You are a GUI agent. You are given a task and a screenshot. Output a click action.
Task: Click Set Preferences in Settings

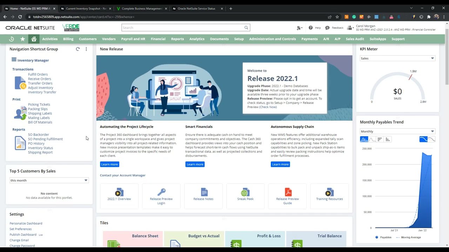pos(20,229)
